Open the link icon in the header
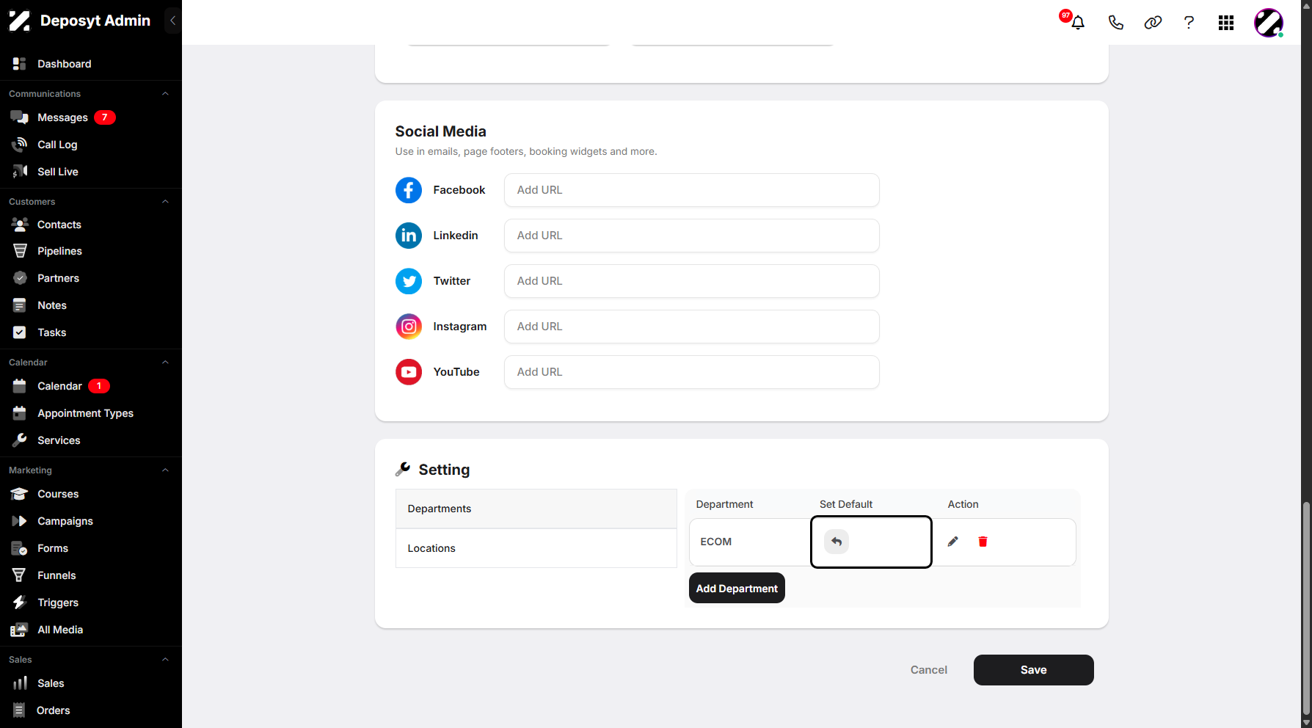The width and height of the screenshot is (1312, 728). (1153, 22)
